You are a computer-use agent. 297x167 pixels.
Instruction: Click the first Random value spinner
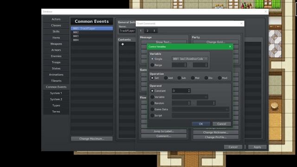[x=181, y=103]
